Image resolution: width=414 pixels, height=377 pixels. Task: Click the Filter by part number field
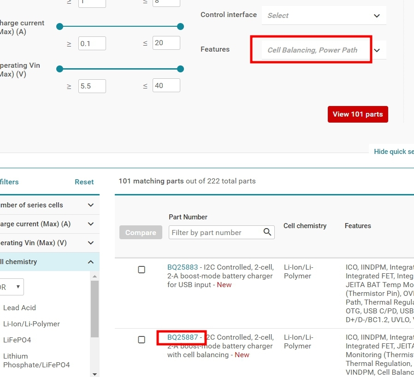221,233
